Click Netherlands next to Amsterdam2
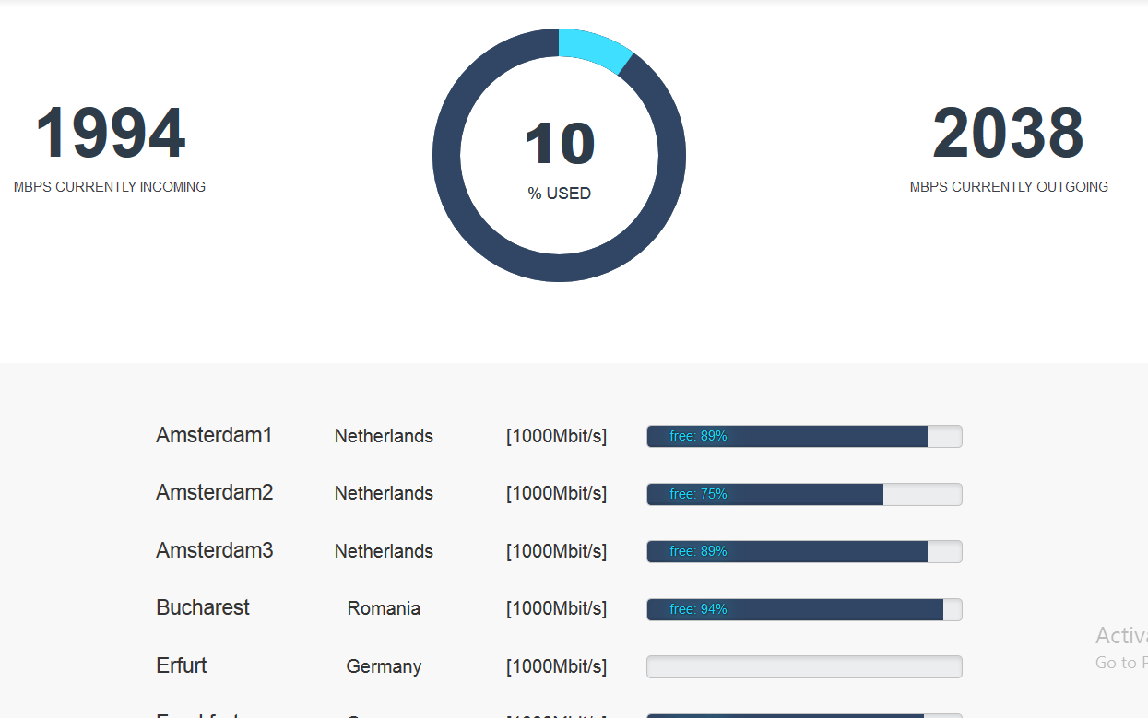The width and height of the screenshot is (1148, 718). (384, 493)
